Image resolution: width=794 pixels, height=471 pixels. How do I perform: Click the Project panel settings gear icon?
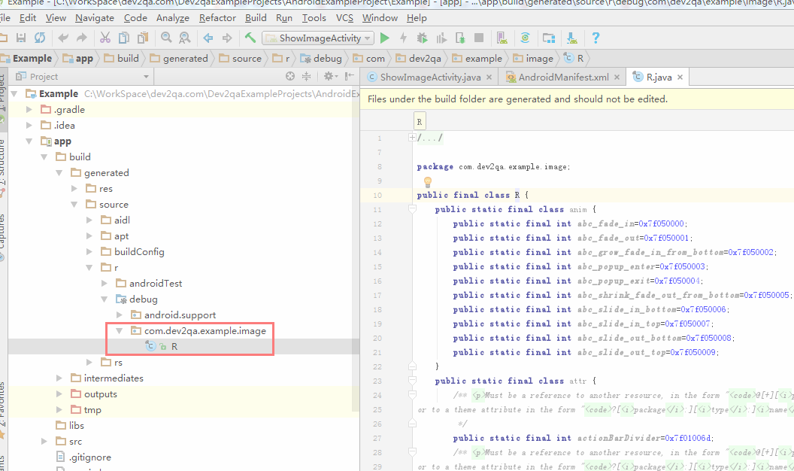[329, 76]
